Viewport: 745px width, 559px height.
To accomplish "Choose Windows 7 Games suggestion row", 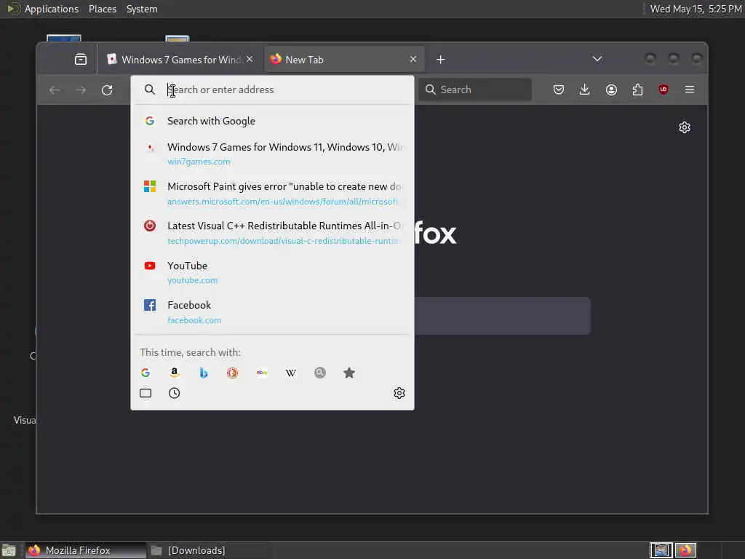I will [272, 154].
